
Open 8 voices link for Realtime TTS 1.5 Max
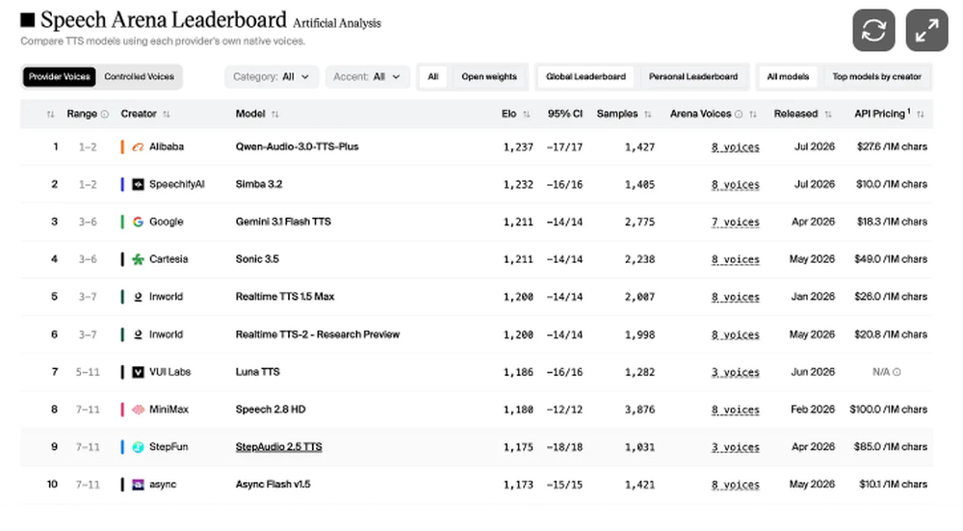click(735, 297)
